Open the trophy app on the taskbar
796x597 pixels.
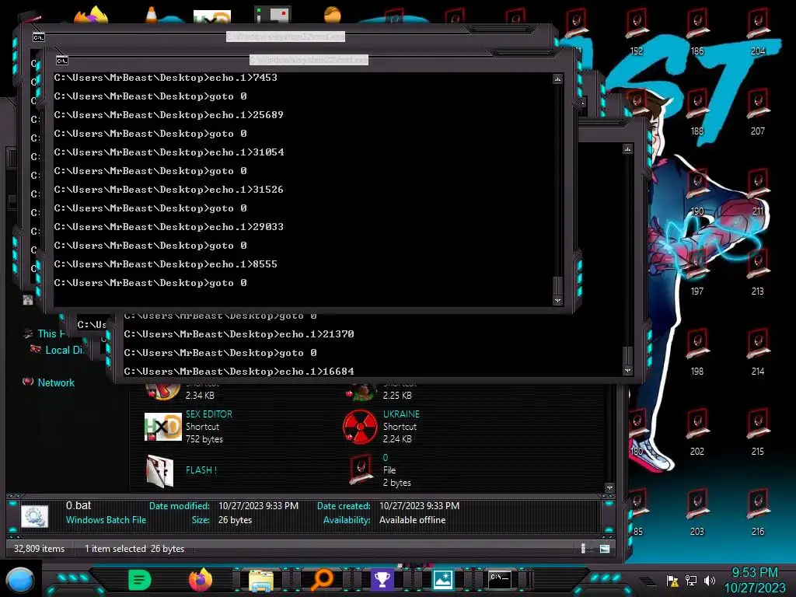point(382,579)
